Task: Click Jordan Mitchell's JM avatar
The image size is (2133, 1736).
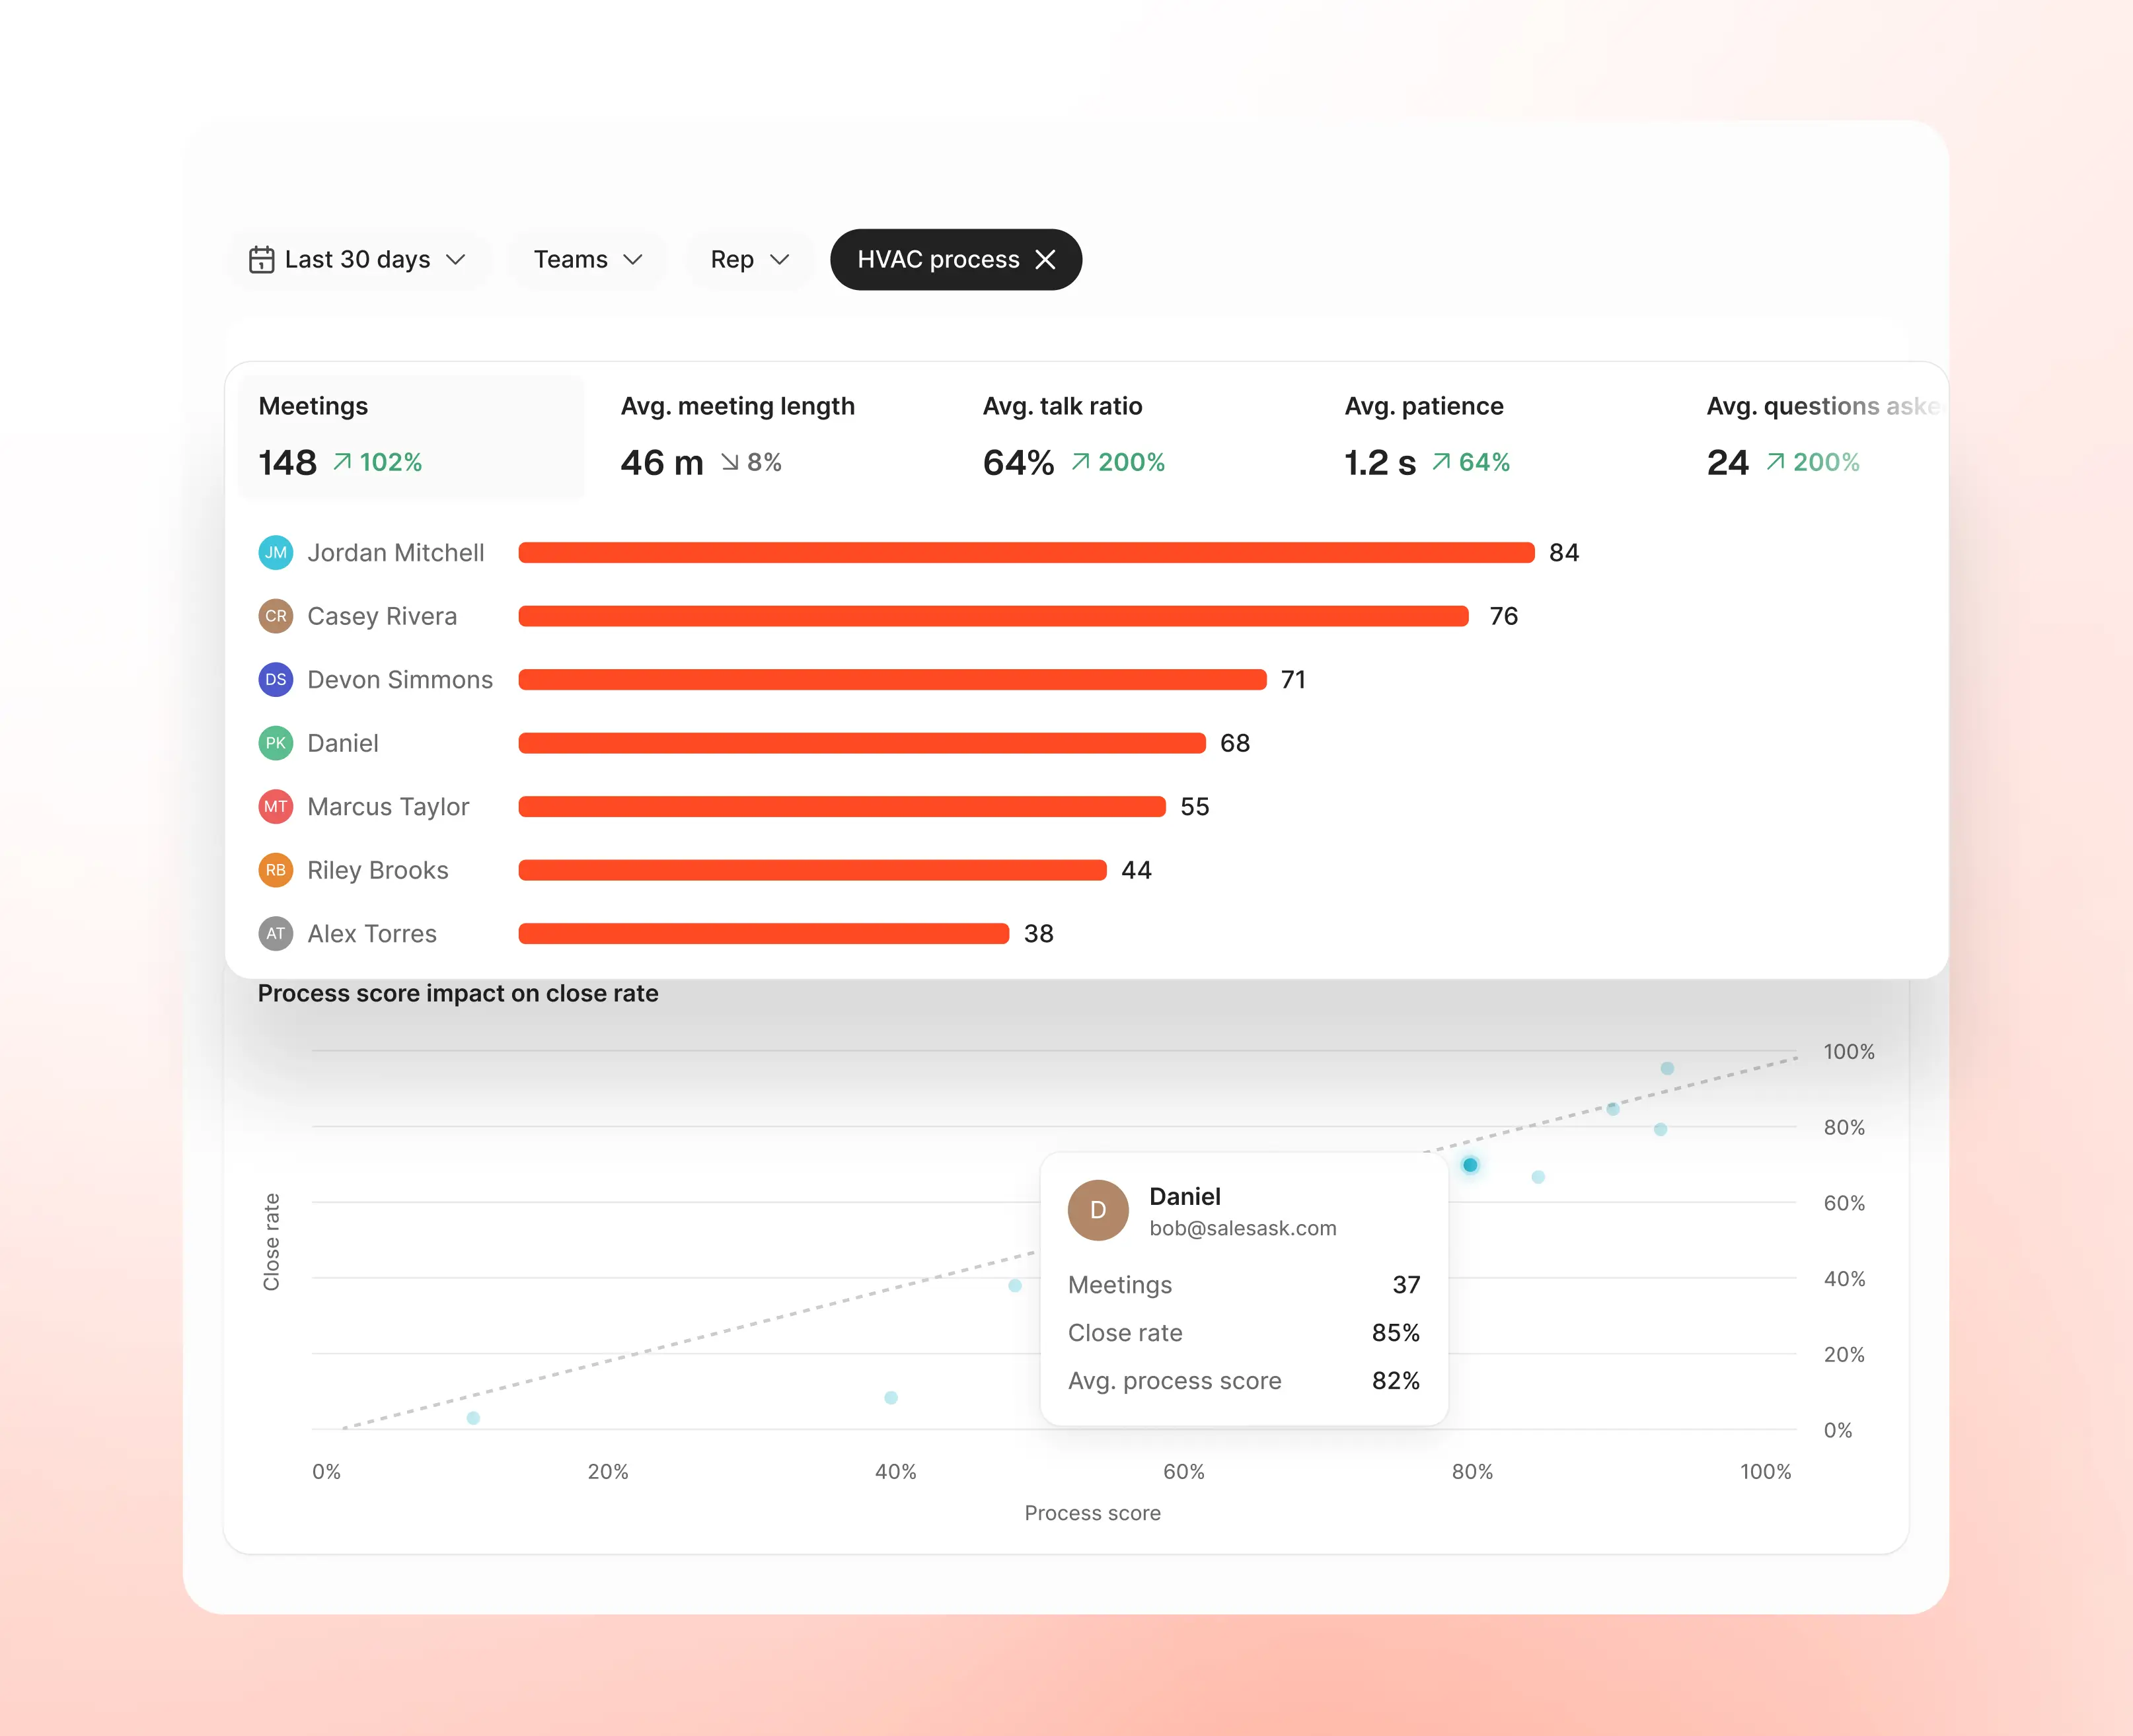Action: 276,553
